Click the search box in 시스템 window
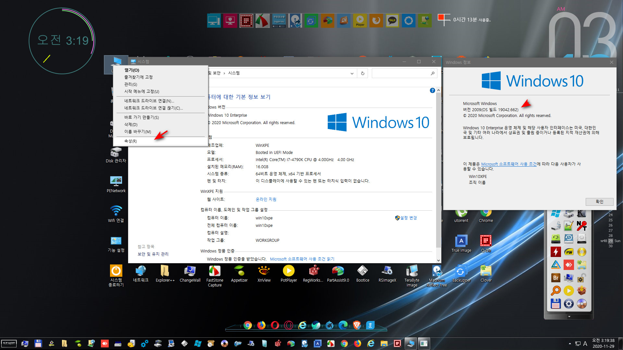 pyautogui.click(x=404, y=73)
